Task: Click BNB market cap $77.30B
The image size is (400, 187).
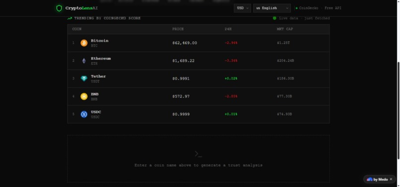Action: 284,96
